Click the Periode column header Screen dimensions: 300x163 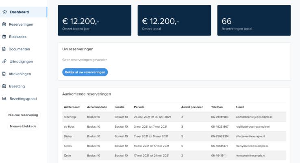pyautogui.click(x=139, y=107)
